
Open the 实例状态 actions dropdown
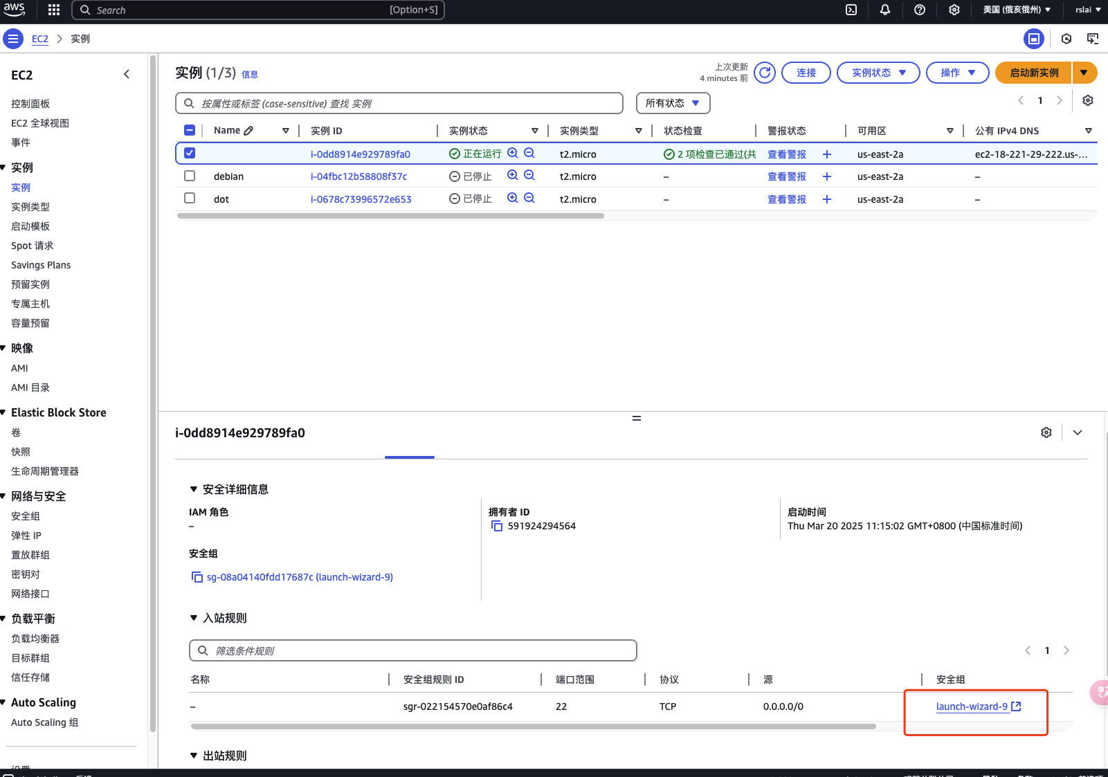(x=878, y=73)
